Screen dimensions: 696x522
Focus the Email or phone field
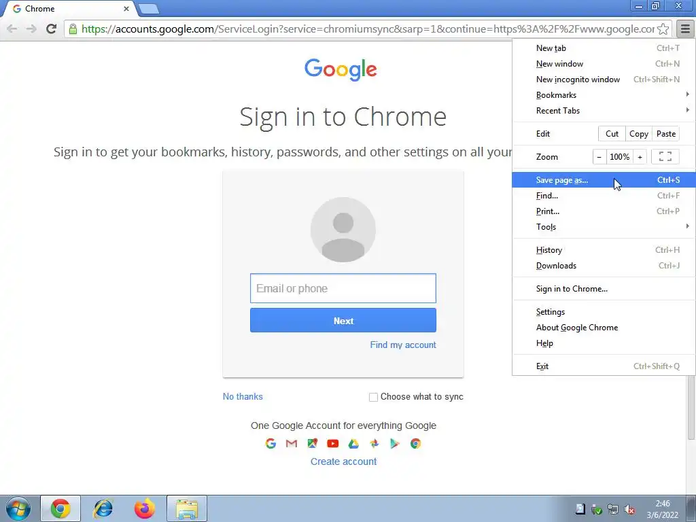(343, 288)
